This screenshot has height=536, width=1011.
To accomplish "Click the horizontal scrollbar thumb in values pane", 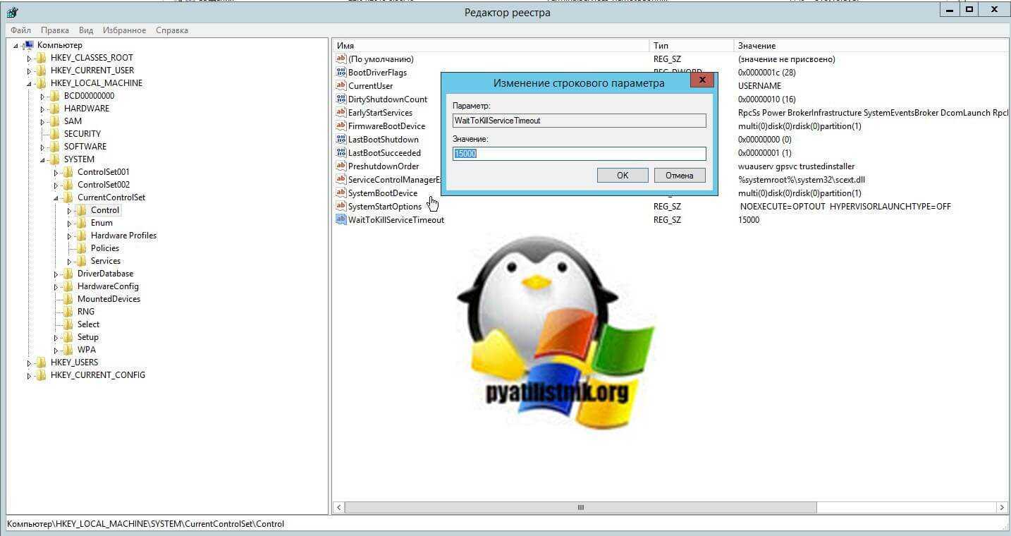I will tap(580, 507).
